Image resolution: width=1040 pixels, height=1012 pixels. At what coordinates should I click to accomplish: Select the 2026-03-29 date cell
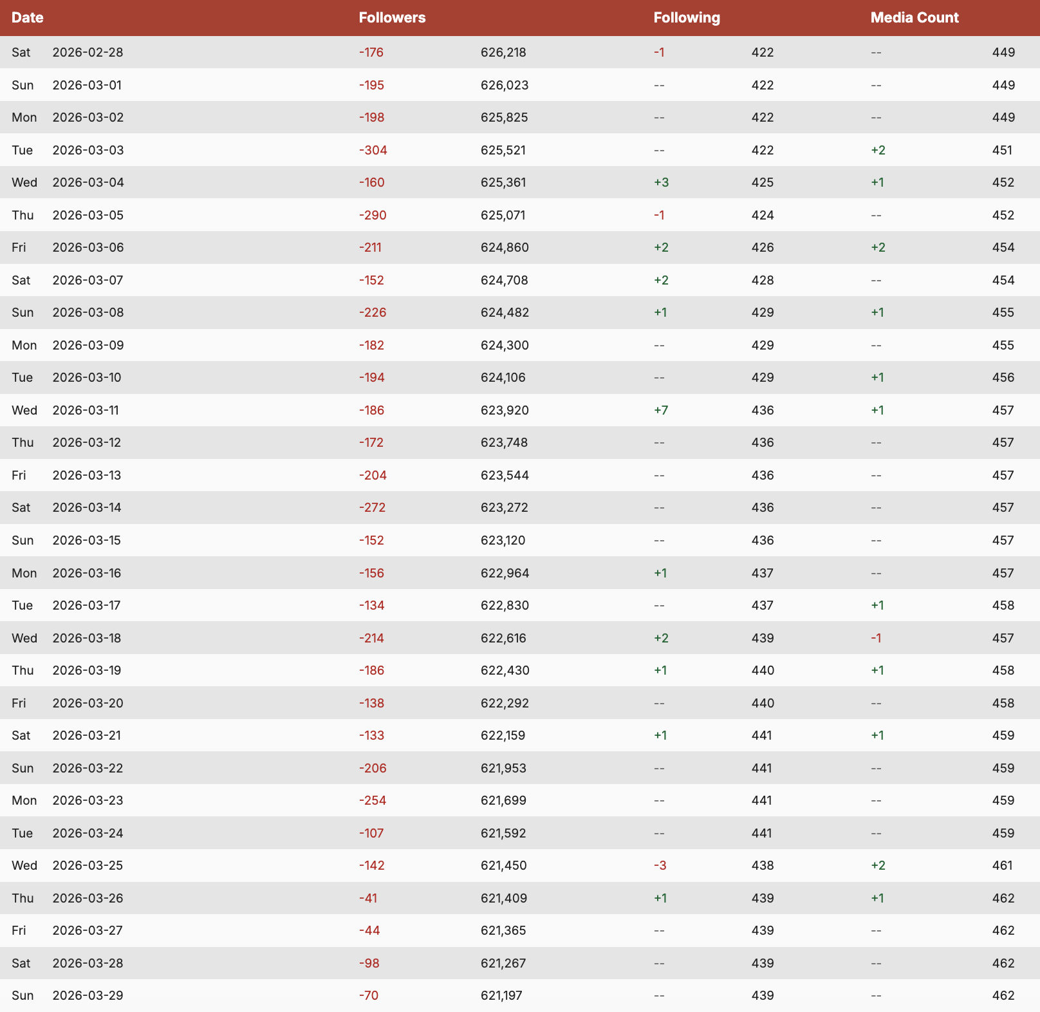point(88,995)
